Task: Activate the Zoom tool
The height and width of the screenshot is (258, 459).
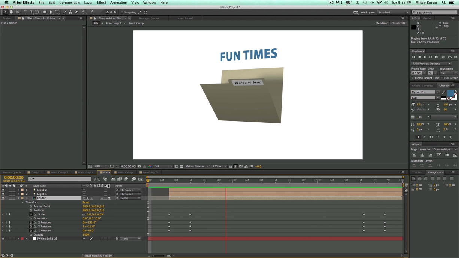Action: pos(17,12)
